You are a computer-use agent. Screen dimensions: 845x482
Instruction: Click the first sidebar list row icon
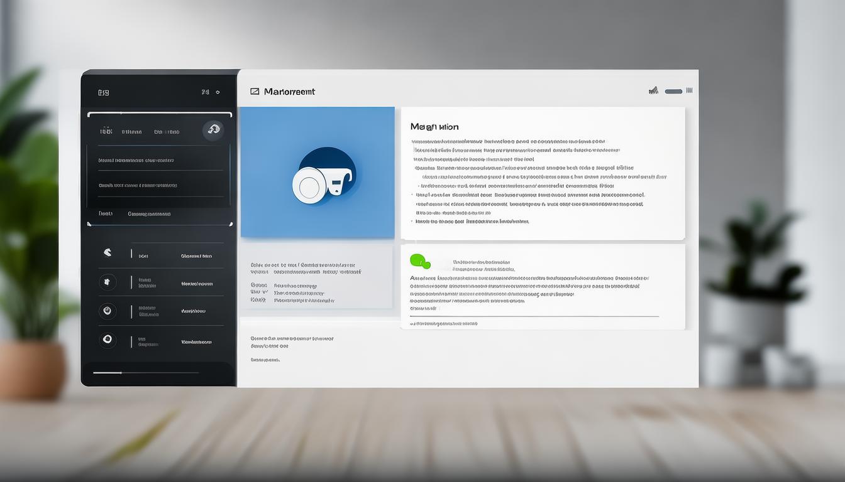coord(108,253)
